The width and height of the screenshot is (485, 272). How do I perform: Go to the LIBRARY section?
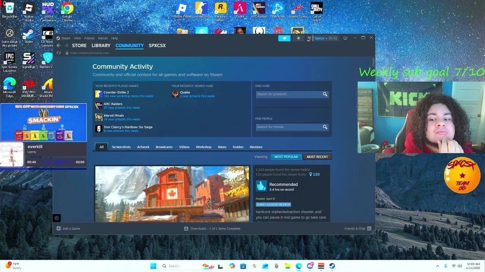101,45
